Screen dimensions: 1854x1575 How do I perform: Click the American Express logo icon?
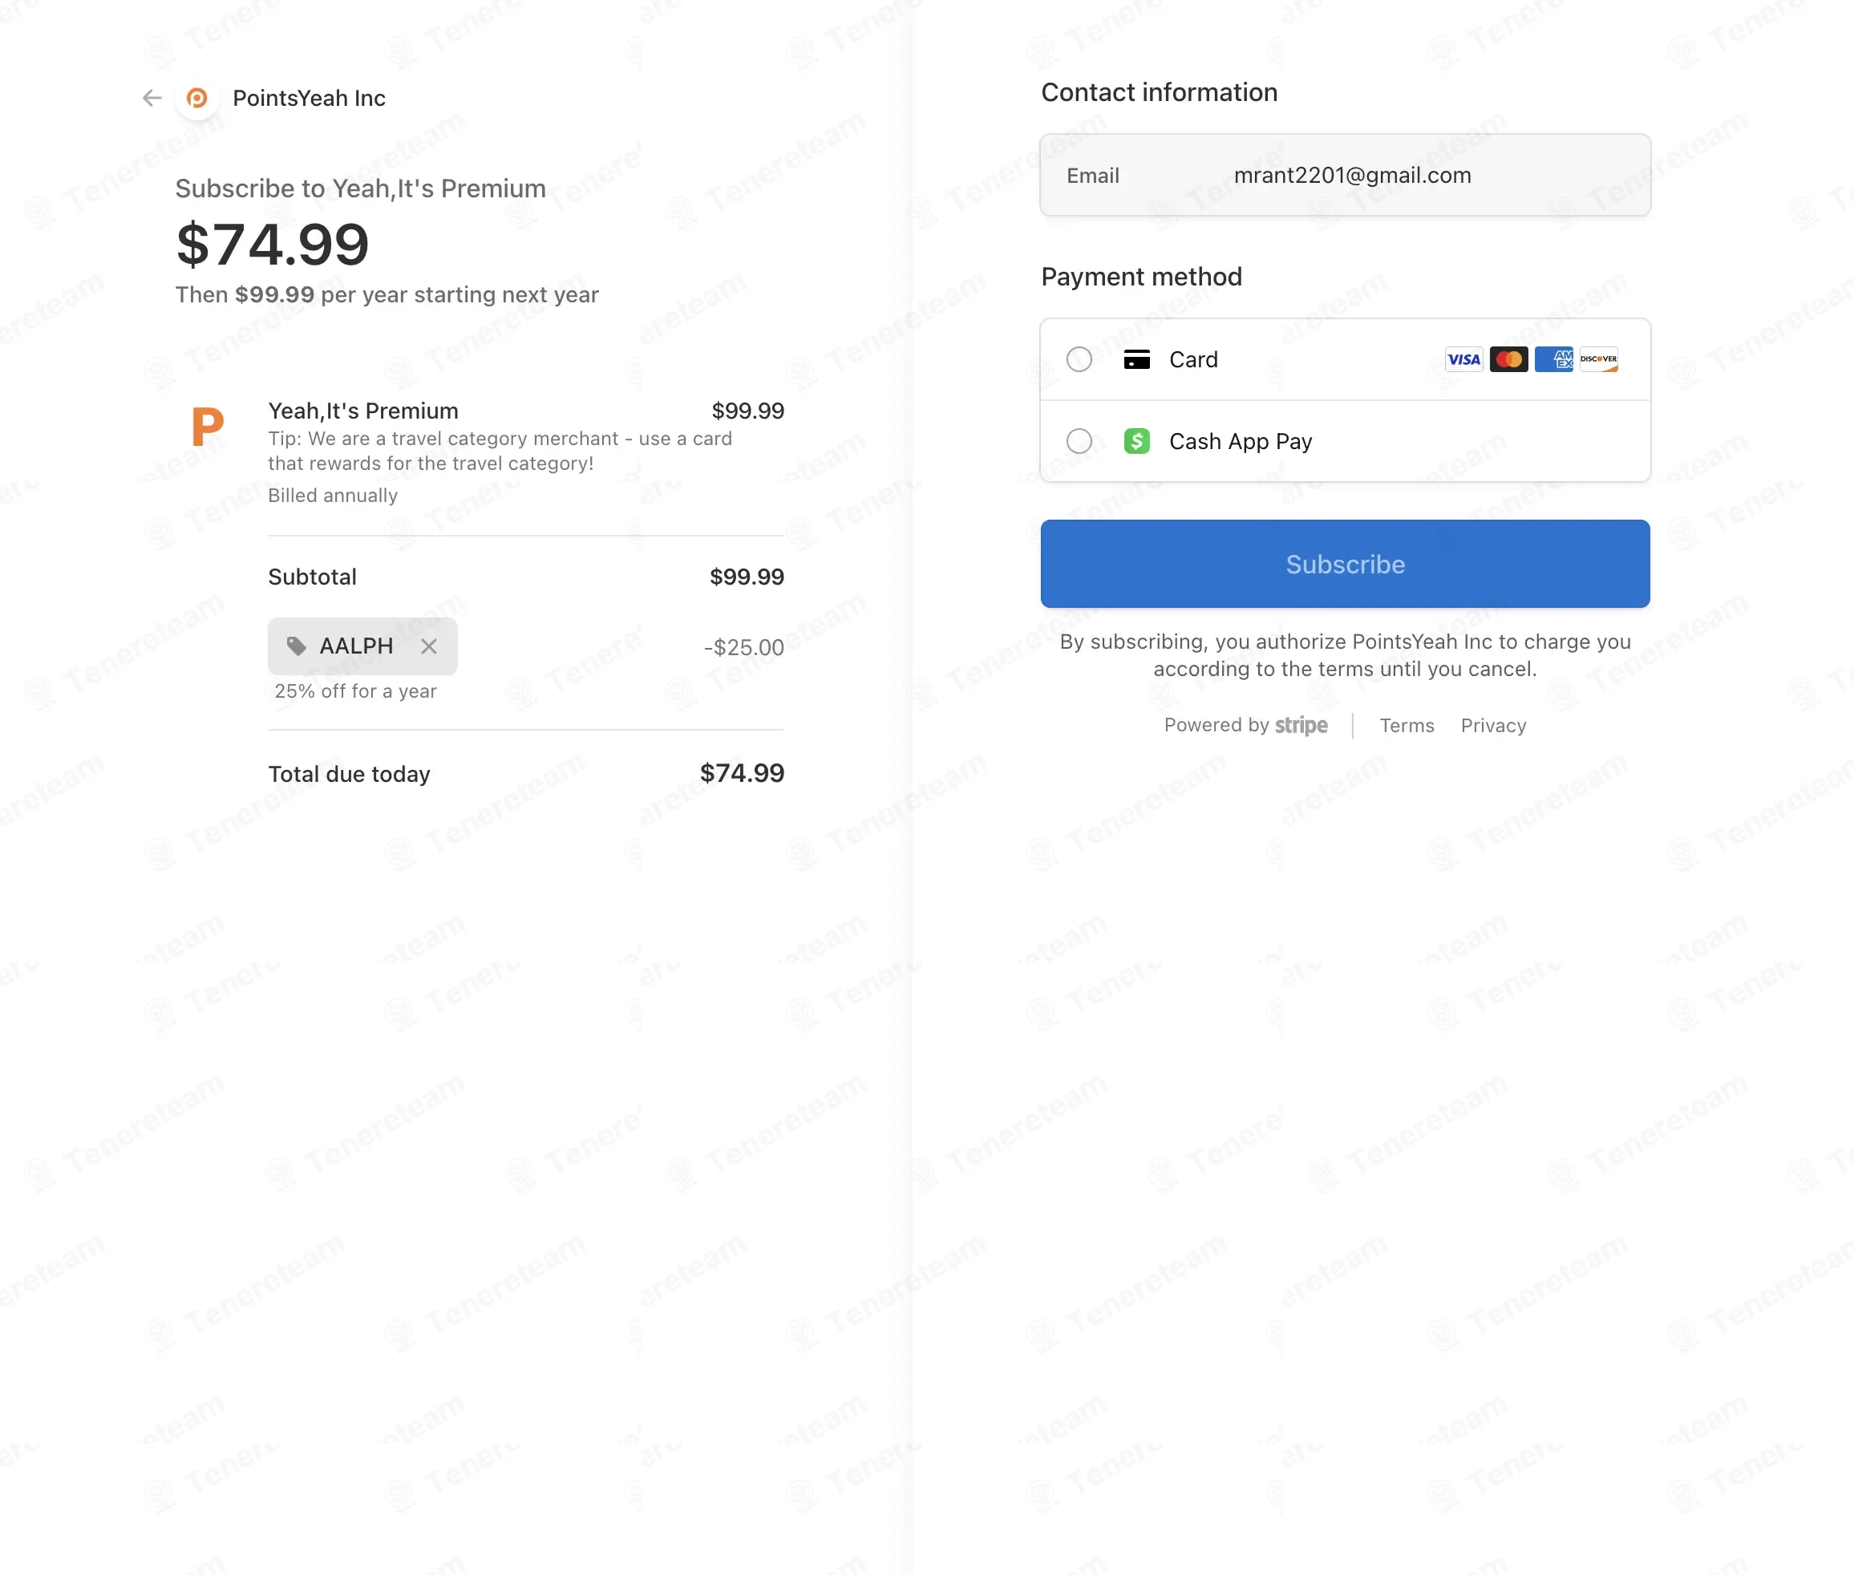tap(1554, 359)
